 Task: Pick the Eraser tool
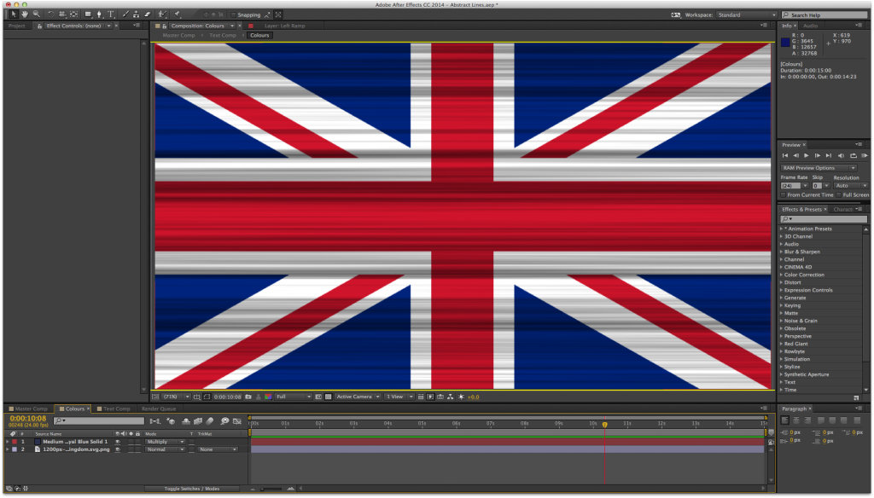(147, 14)
